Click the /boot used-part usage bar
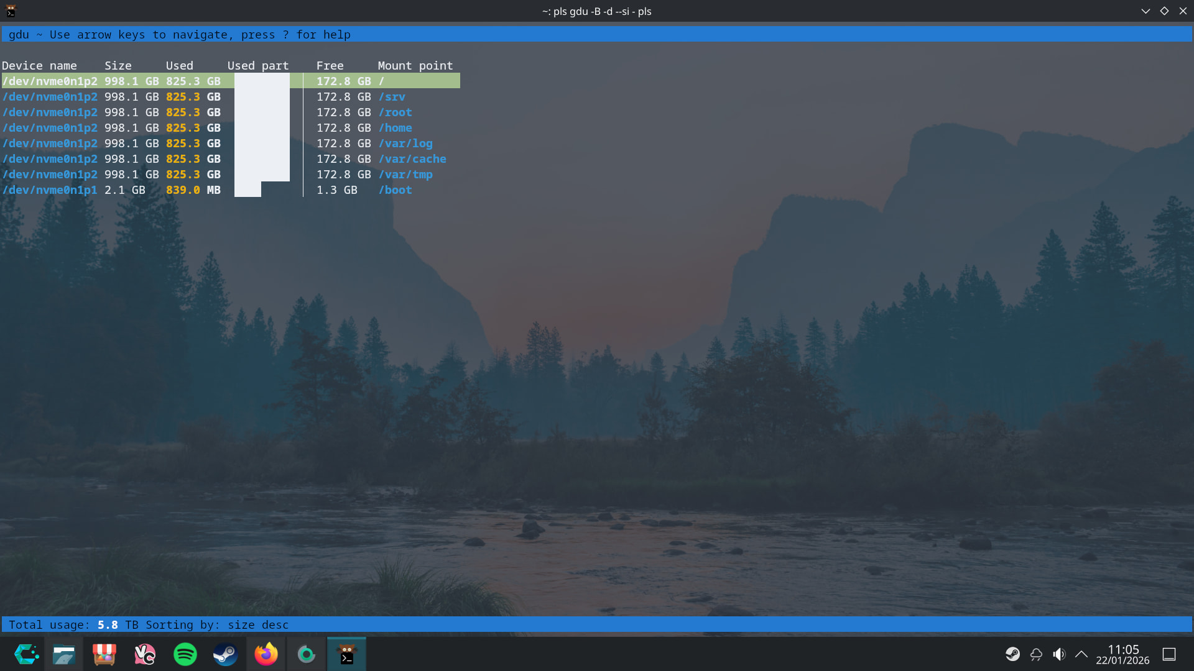Screen dimensions: 1194x671 [x=248, y=190]
